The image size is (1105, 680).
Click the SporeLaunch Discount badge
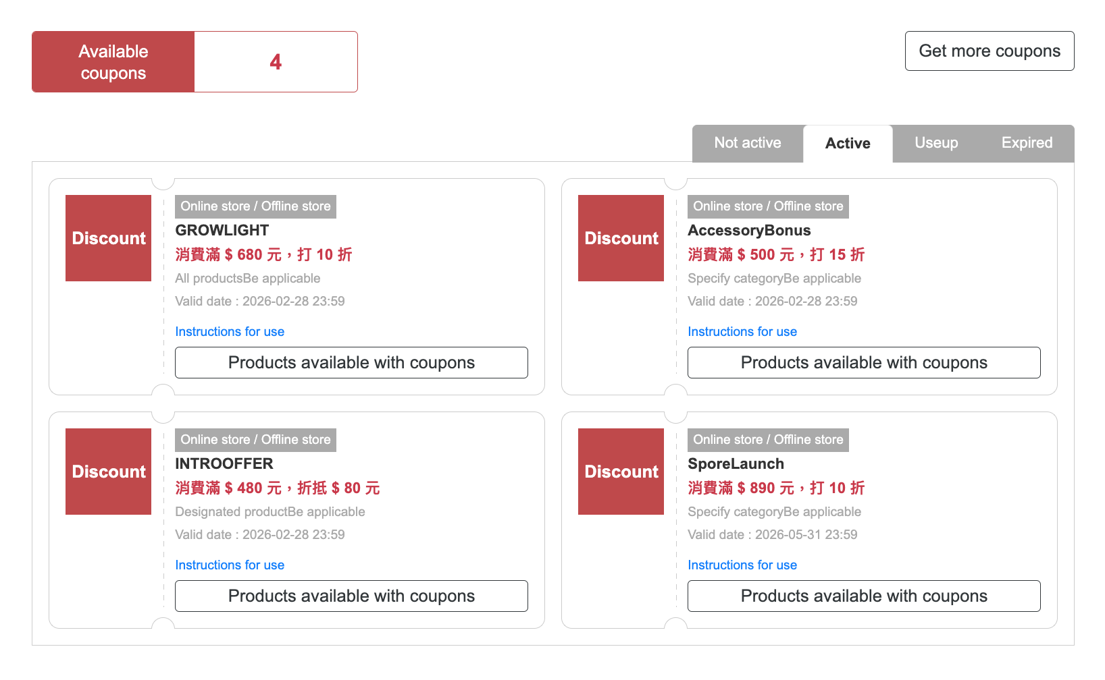[x=621, y=472]
